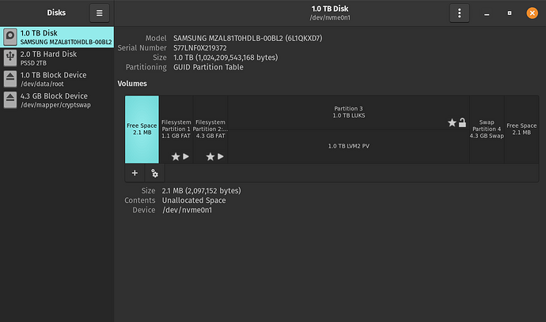546x322 pixels.
Task: Click the eject icon for 1.0 TB Block Device
Action: click(x=10, y=79)
